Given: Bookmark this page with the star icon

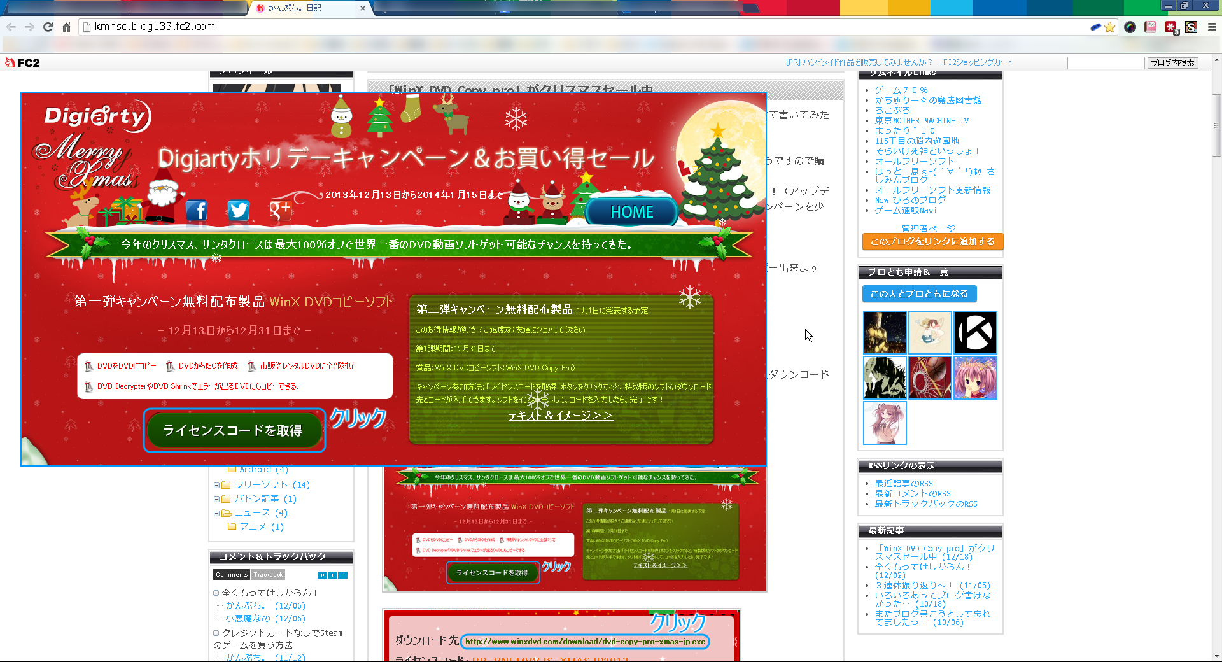Looking at the screenshot, I should [x=1109, y=27].
